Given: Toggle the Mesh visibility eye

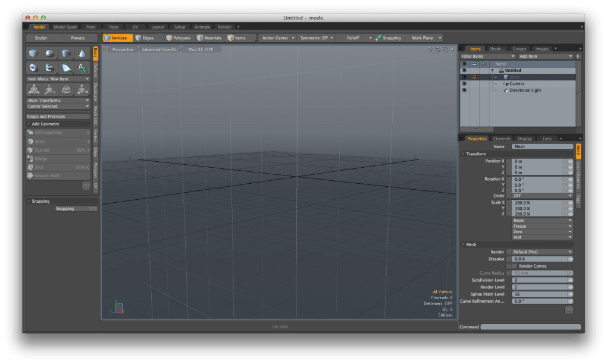Looking at the screenshot, I should tap(464, 77).
